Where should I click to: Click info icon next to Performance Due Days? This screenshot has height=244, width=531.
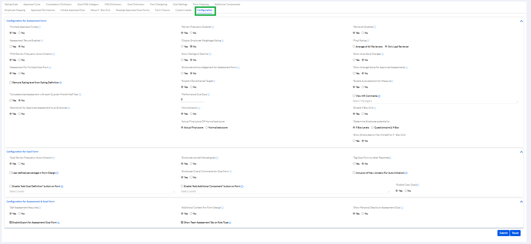(x=209, y=95)
